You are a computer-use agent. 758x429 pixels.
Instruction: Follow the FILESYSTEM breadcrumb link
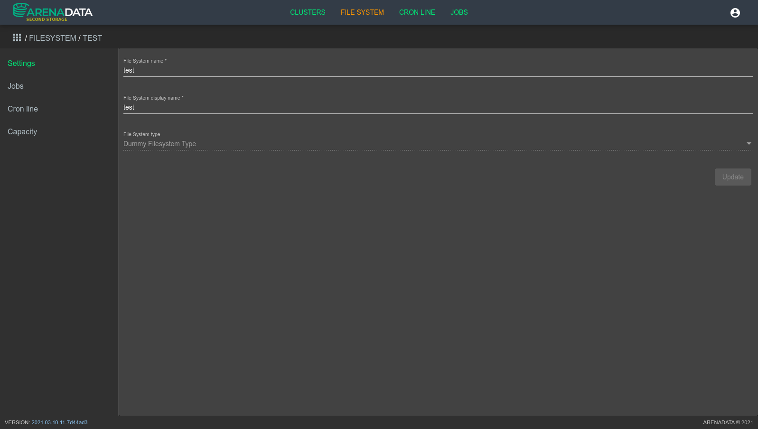(53, 38)
